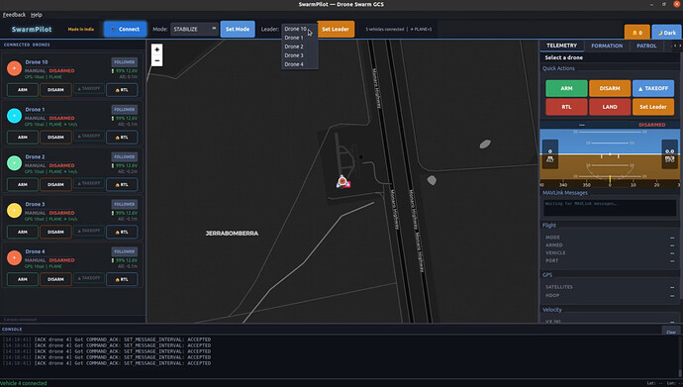Zoom in on the map
The width and height of the screenshot is (683, 387).
tap(156, 49)
